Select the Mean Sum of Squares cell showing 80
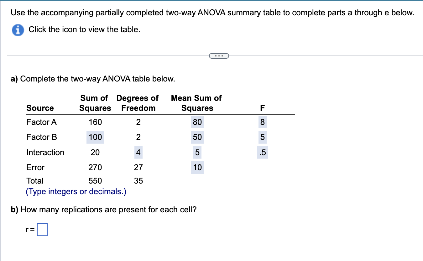 (197, 122)
